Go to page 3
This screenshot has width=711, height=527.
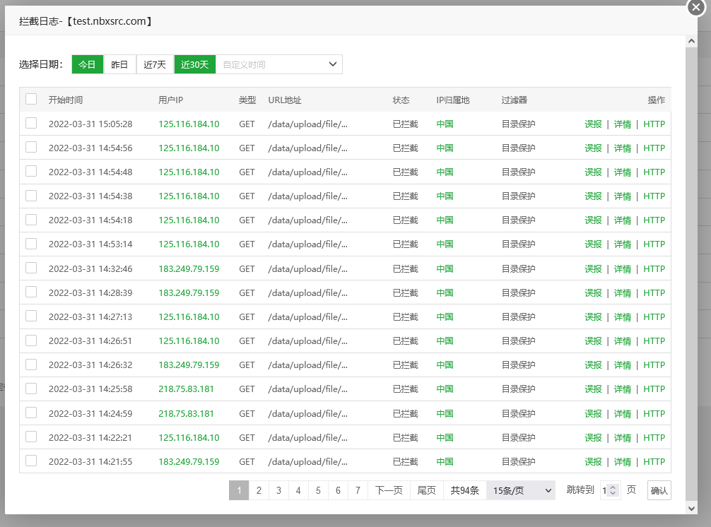click(x=279, y=490)
